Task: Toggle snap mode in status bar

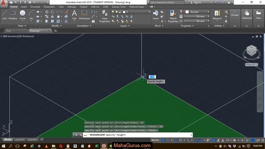Action: [x=168, y=140]
